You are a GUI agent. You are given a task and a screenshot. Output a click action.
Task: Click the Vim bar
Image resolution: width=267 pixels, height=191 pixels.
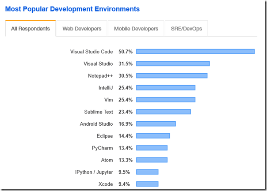(166, 100)
